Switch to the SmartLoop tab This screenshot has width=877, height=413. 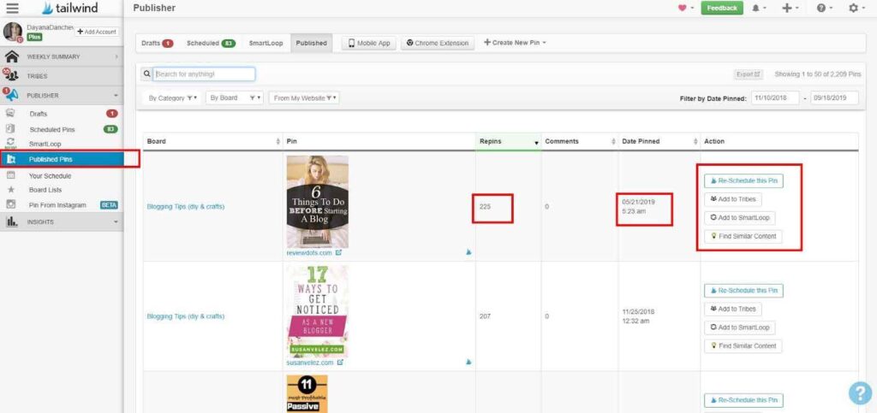point(265,43)
